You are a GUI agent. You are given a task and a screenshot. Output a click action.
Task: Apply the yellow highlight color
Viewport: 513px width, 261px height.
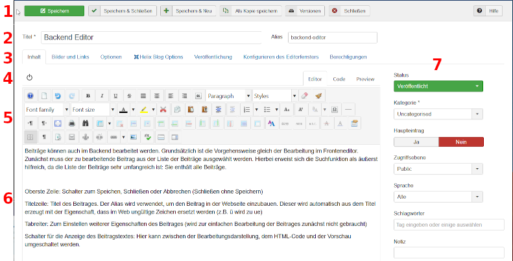coord(143,110)
